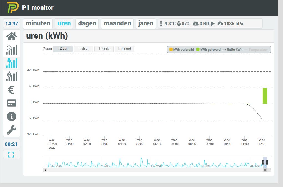This screenshot has height=187, width=283.
Task: Click the left navigator range handle
Action: point(263,162)
